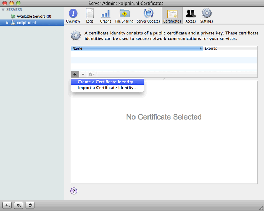This screenshot has width=264, height=211.
Task: Collapse the SERVERS section triangle
Action: (x=3, y=10)
